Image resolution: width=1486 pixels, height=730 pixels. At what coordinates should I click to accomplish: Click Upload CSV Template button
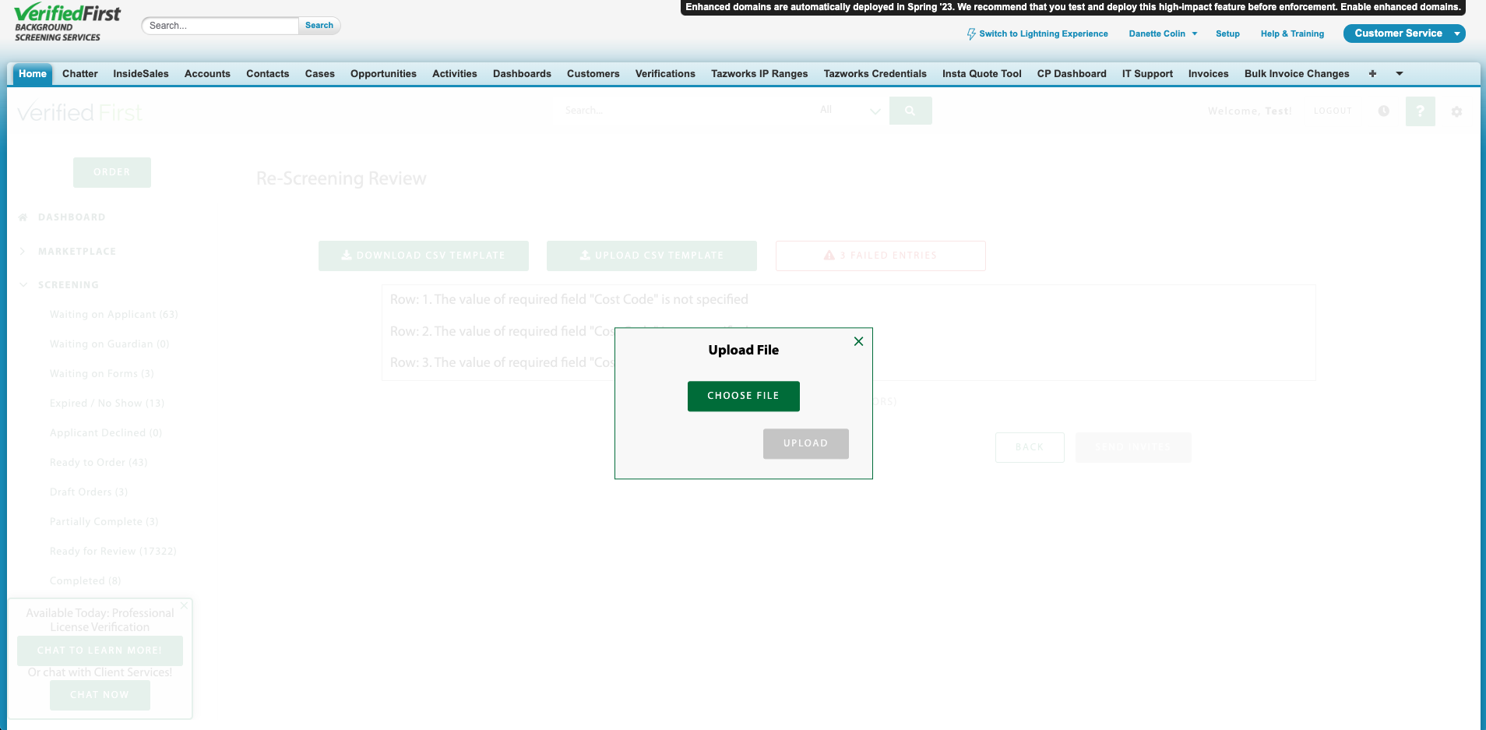(x=652, y=256)
